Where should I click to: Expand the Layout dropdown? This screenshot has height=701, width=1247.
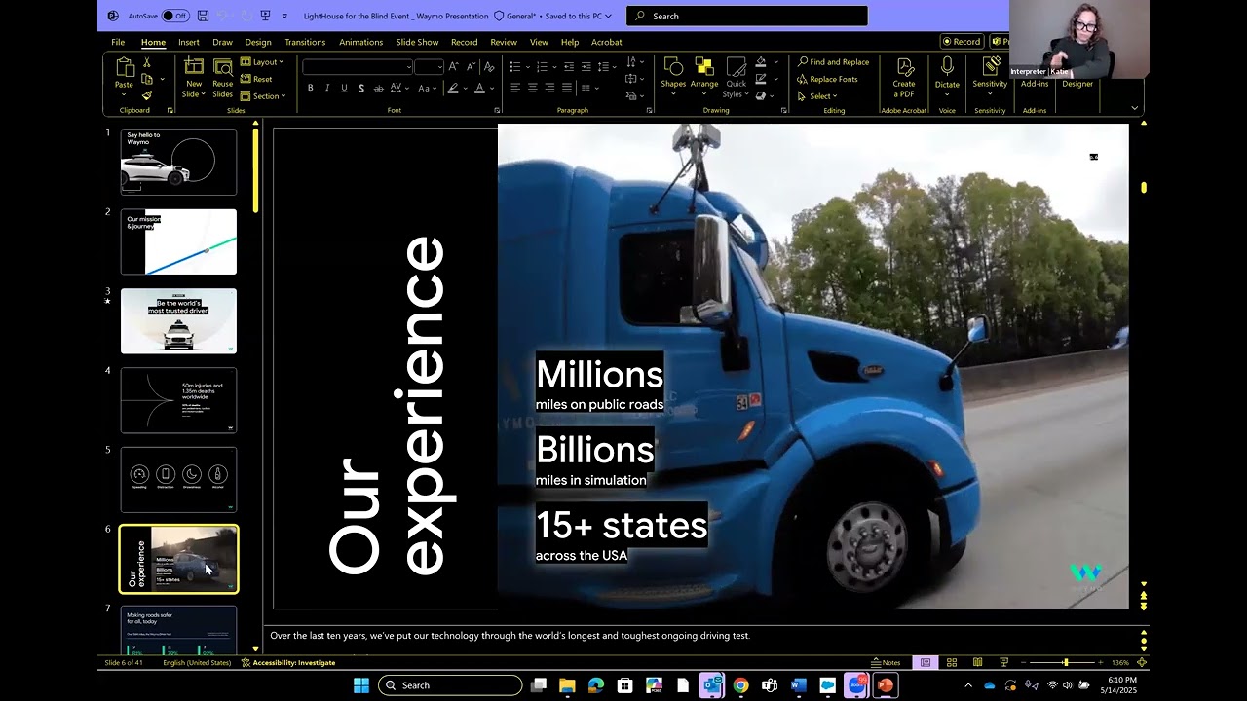262,62
